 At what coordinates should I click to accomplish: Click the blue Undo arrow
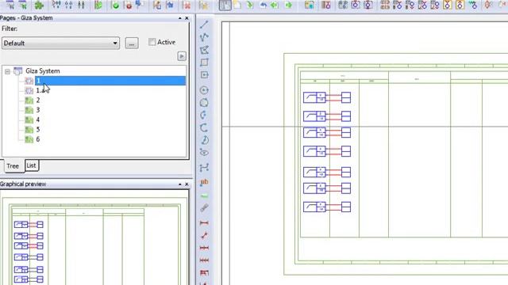[x=263, y=6]
